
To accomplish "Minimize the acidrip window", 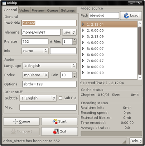I will coord(132,3).
